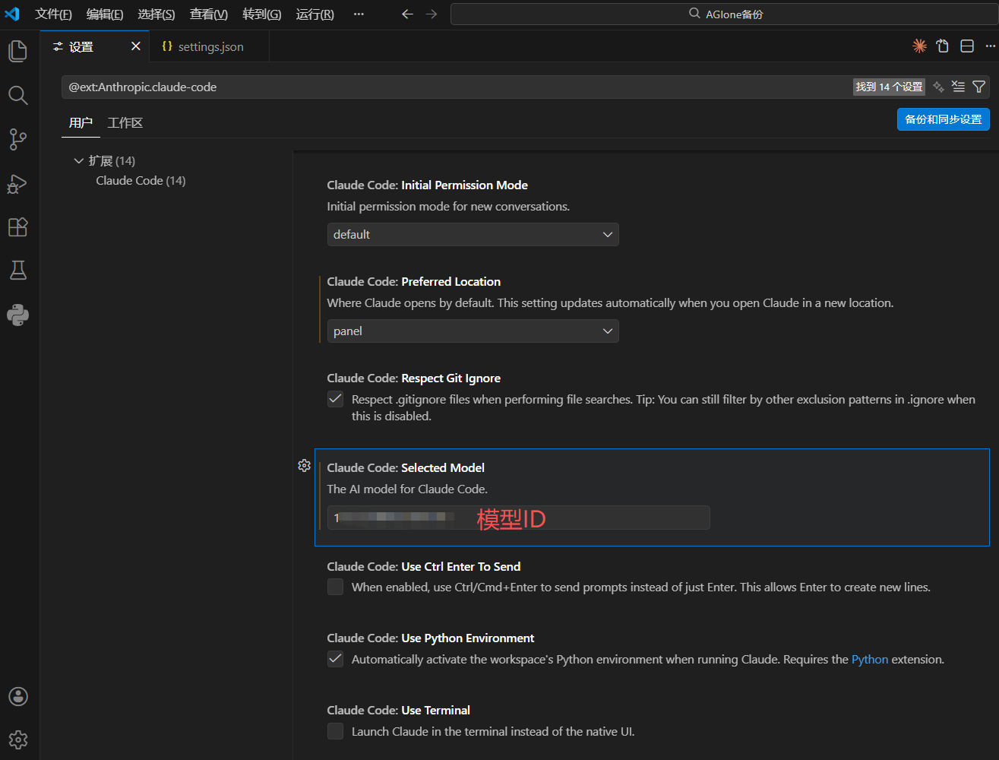The height and width of the screenshot is (760, 999).
Task: Open the Explorer view in activity bar
Action: 17,51
